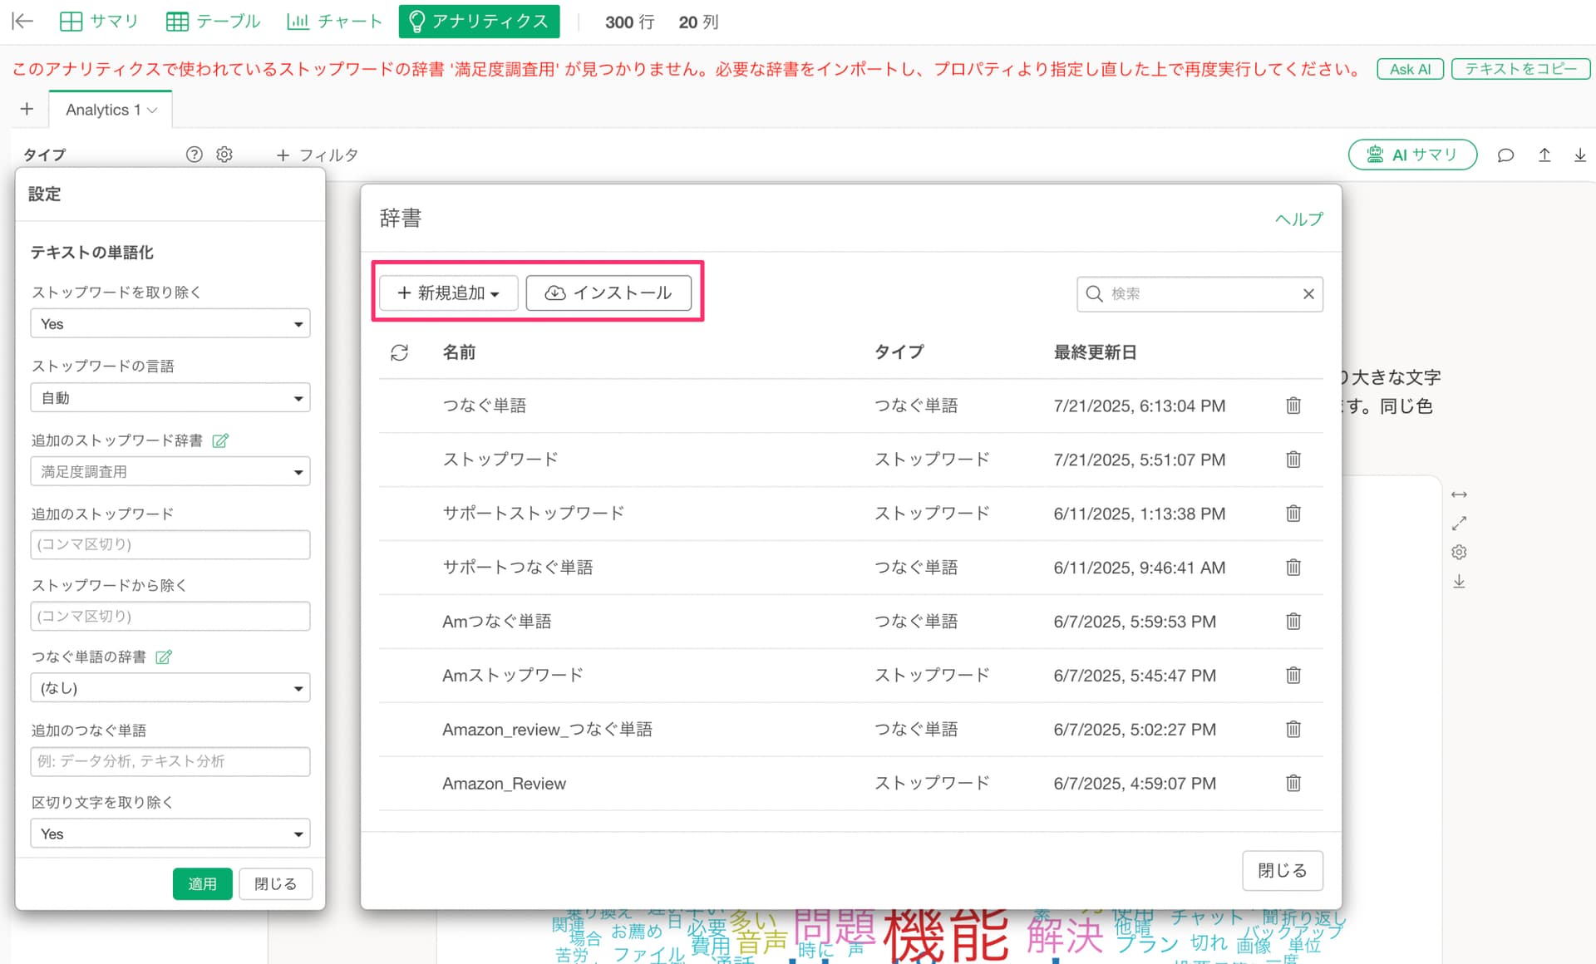Close the dictionary dialog with 閉じる
This screenshot has height=964, width=1596.
(x=1282, y=870)
